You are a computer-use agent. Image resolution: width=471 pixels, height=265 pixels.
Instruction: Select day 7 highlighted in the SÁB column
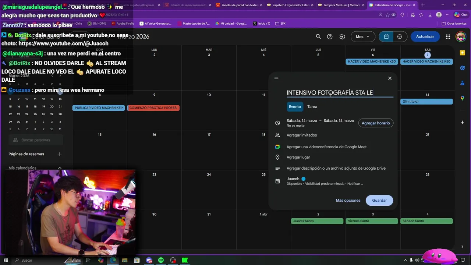(427, 55)
